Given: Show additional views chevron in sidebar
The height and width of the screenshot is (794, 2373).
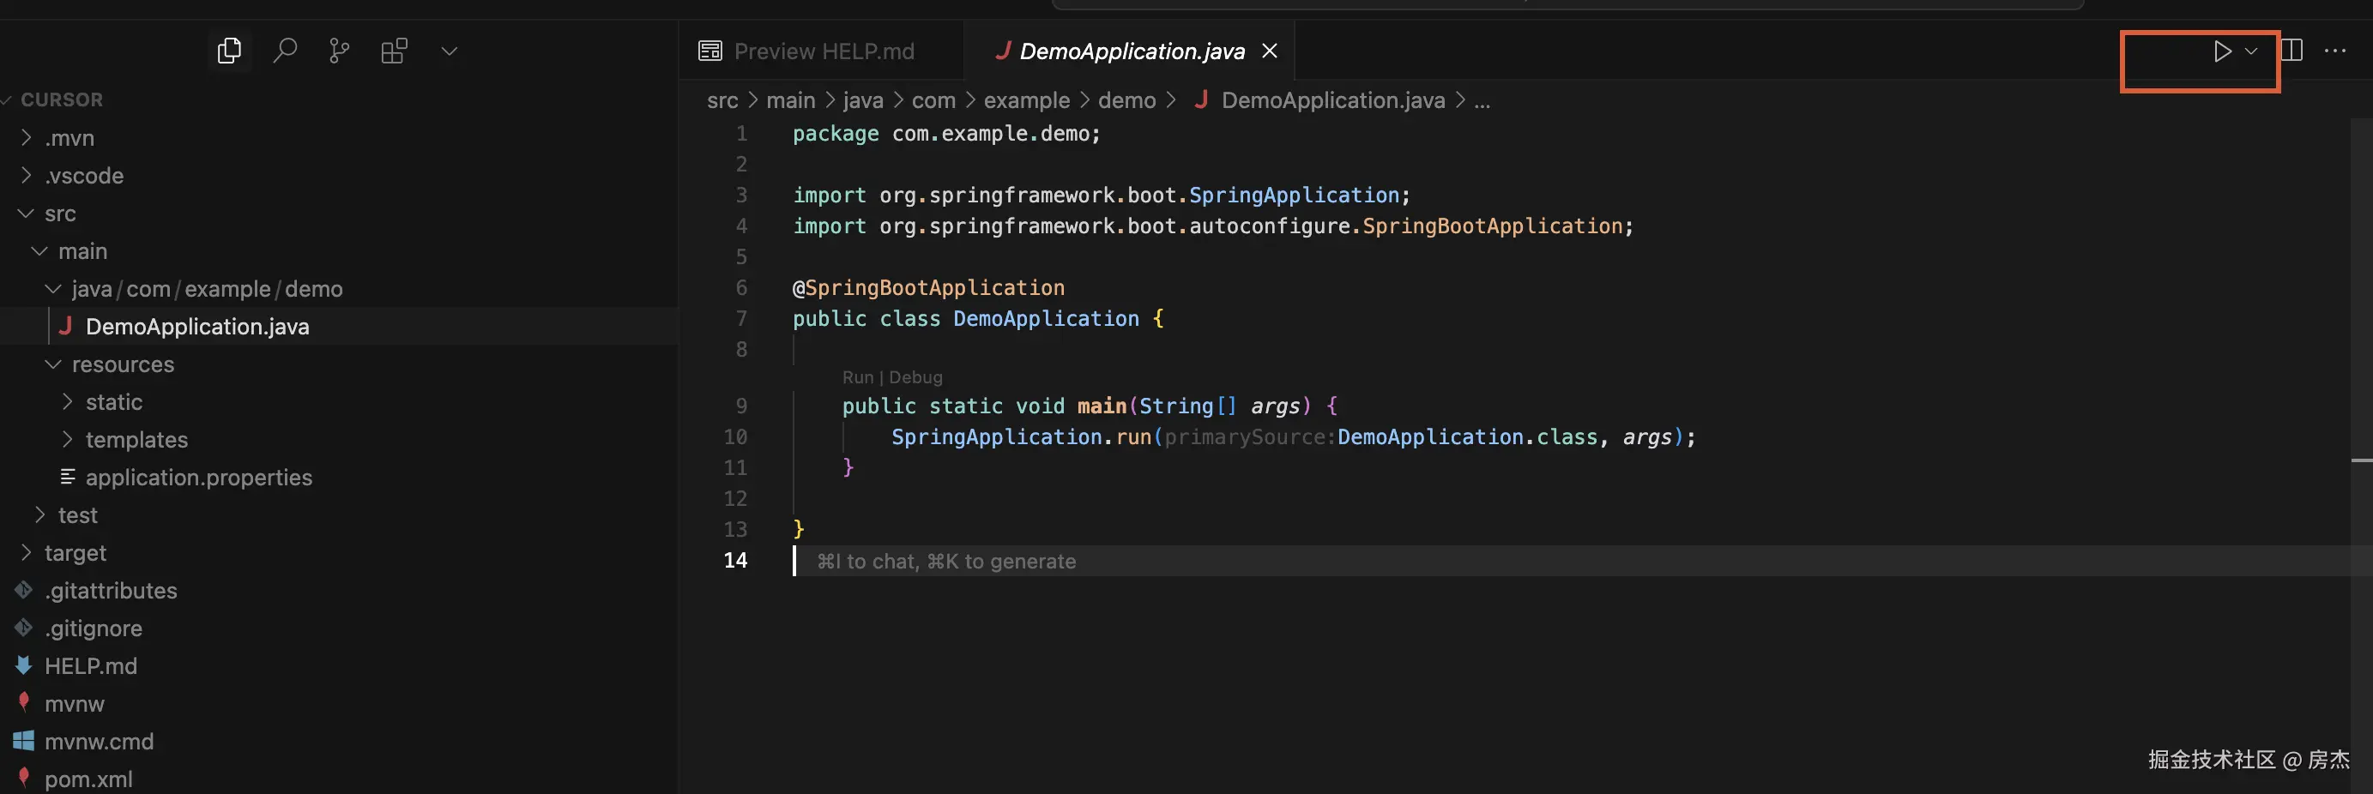Looking at the screenshot, I should pyautogui.click(x=450, y=51).
